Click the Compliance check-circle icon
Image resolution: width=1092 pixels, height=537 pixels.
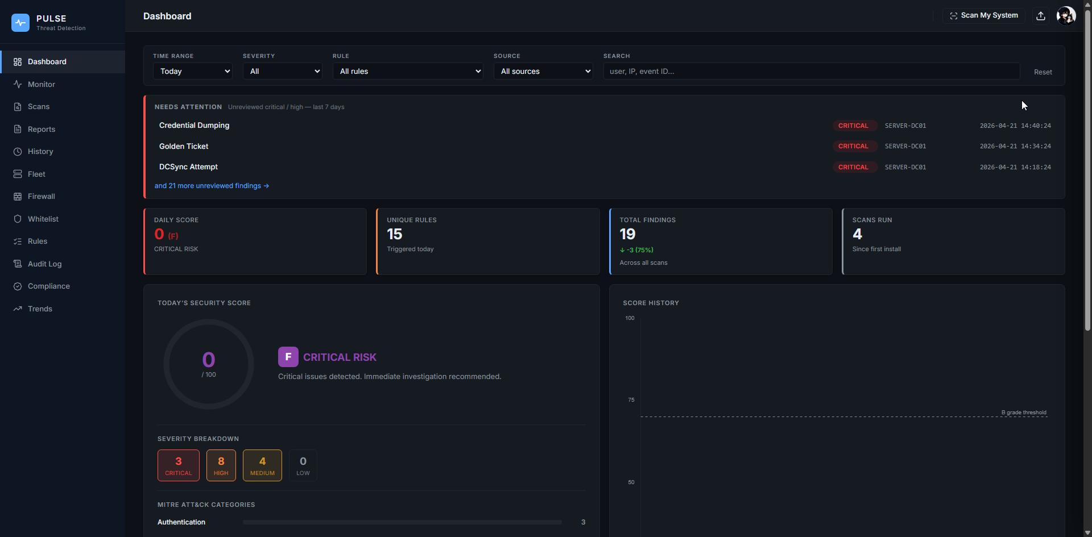click(x=18, y=286)
